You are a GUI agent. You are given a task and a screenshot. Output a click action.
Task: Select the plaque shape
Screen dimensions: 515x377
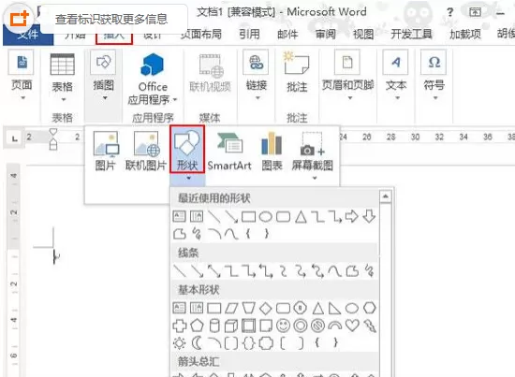[266, 343]
